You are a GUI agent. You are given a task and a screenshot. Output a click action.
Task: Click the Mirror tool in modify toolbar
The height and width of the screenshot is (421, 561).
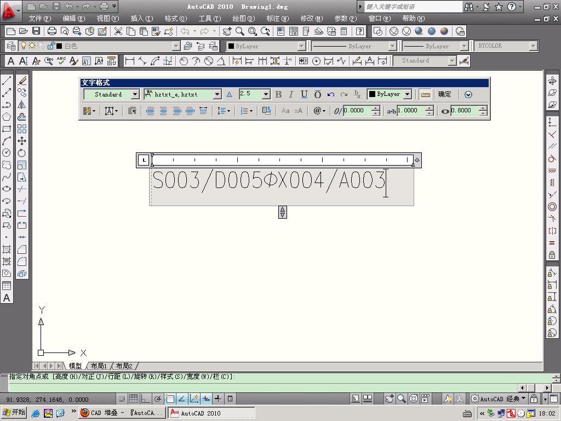(x=22, y=105)
